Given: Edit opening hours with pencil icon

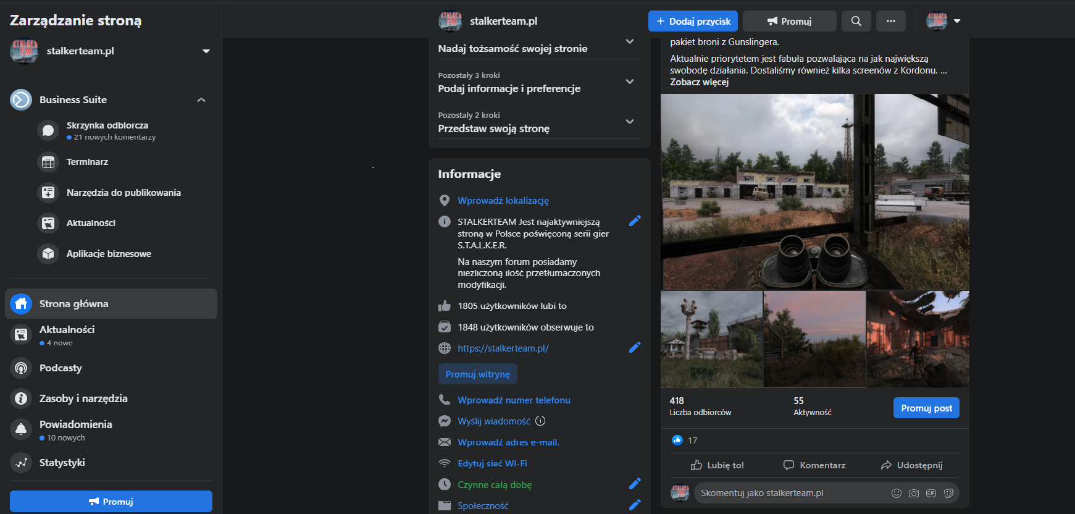Looking at the screenshot, I should tap(635, 483).
